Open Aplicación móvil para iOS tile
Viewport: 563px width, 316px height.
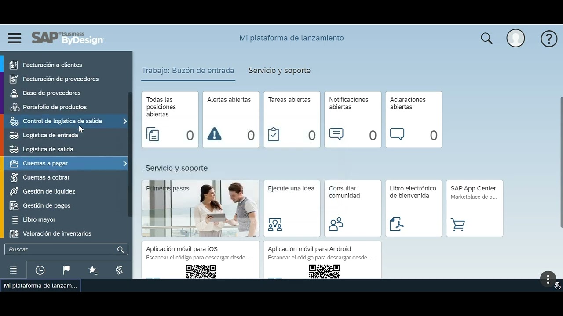(x=201, y=260)
